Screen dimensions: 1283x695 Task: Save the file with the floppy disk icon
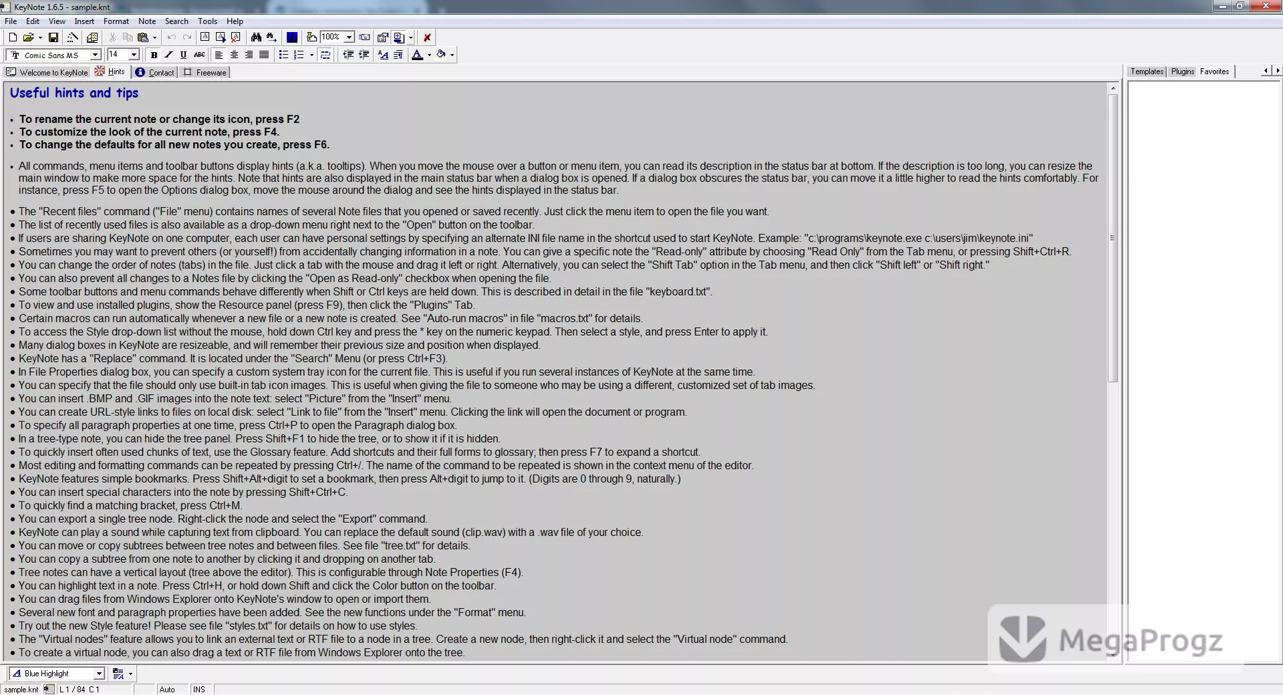coord(53,37)
